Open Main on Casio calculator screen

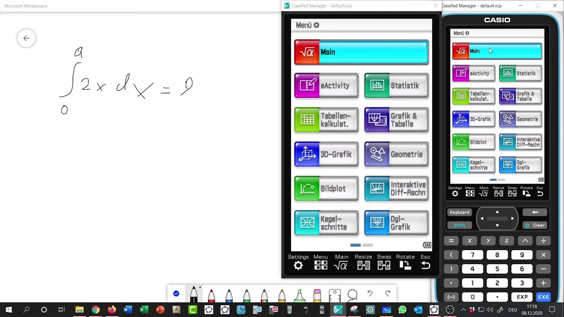[x=497, y=51]
